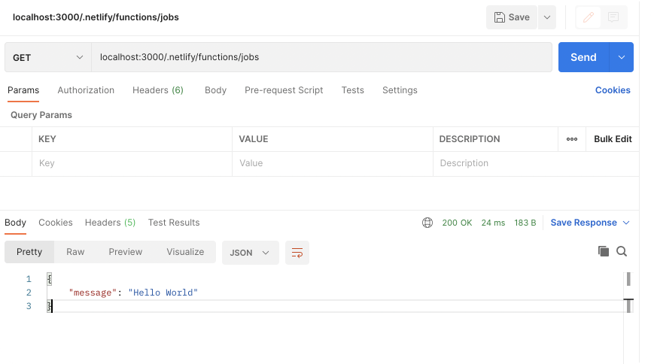The height and width of the screenshot is (364, 651).
Task: Open the query params column options ellipsis
Action: [572, 139]
